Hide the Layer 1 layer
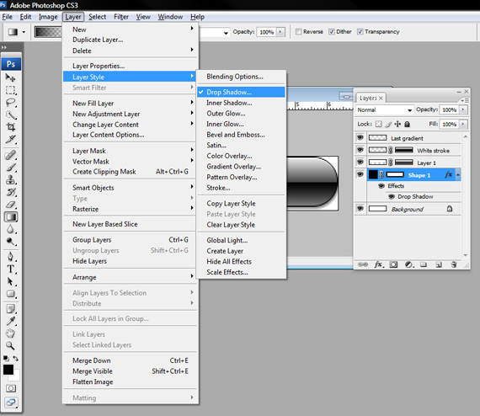 360,162
